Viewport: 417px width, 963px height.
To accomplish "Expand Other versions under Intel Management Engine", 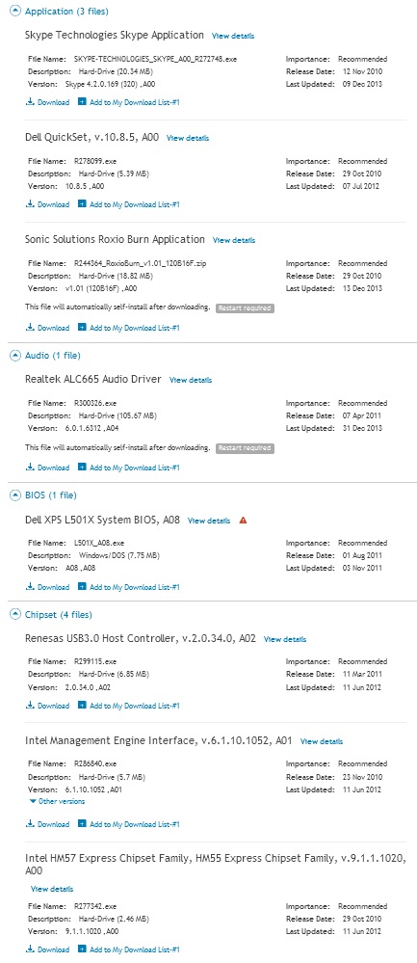I will [57, 801].
